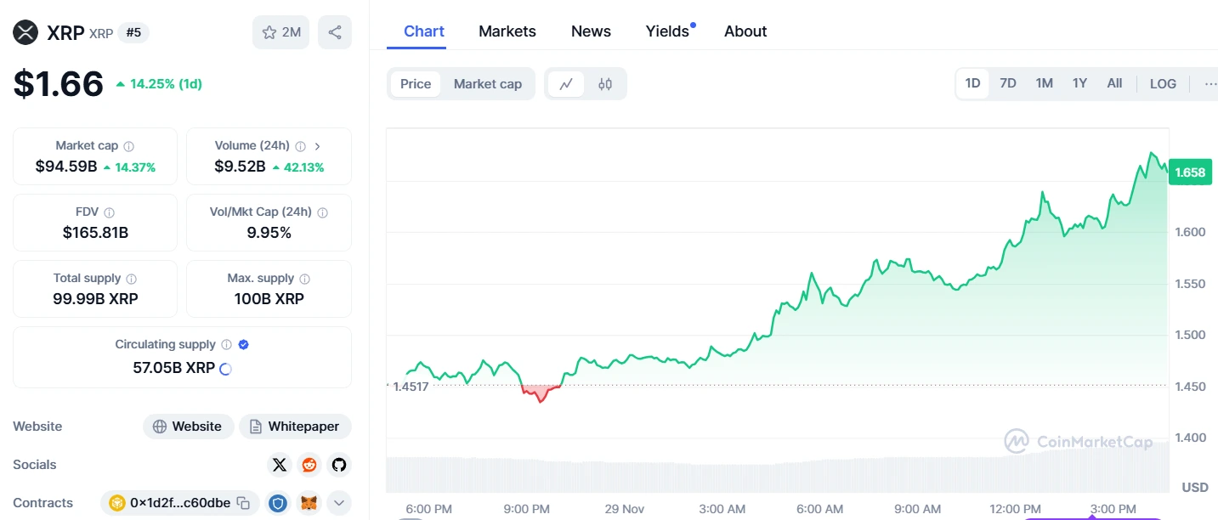Click the $165.81B FDV value

click(95, 233)
